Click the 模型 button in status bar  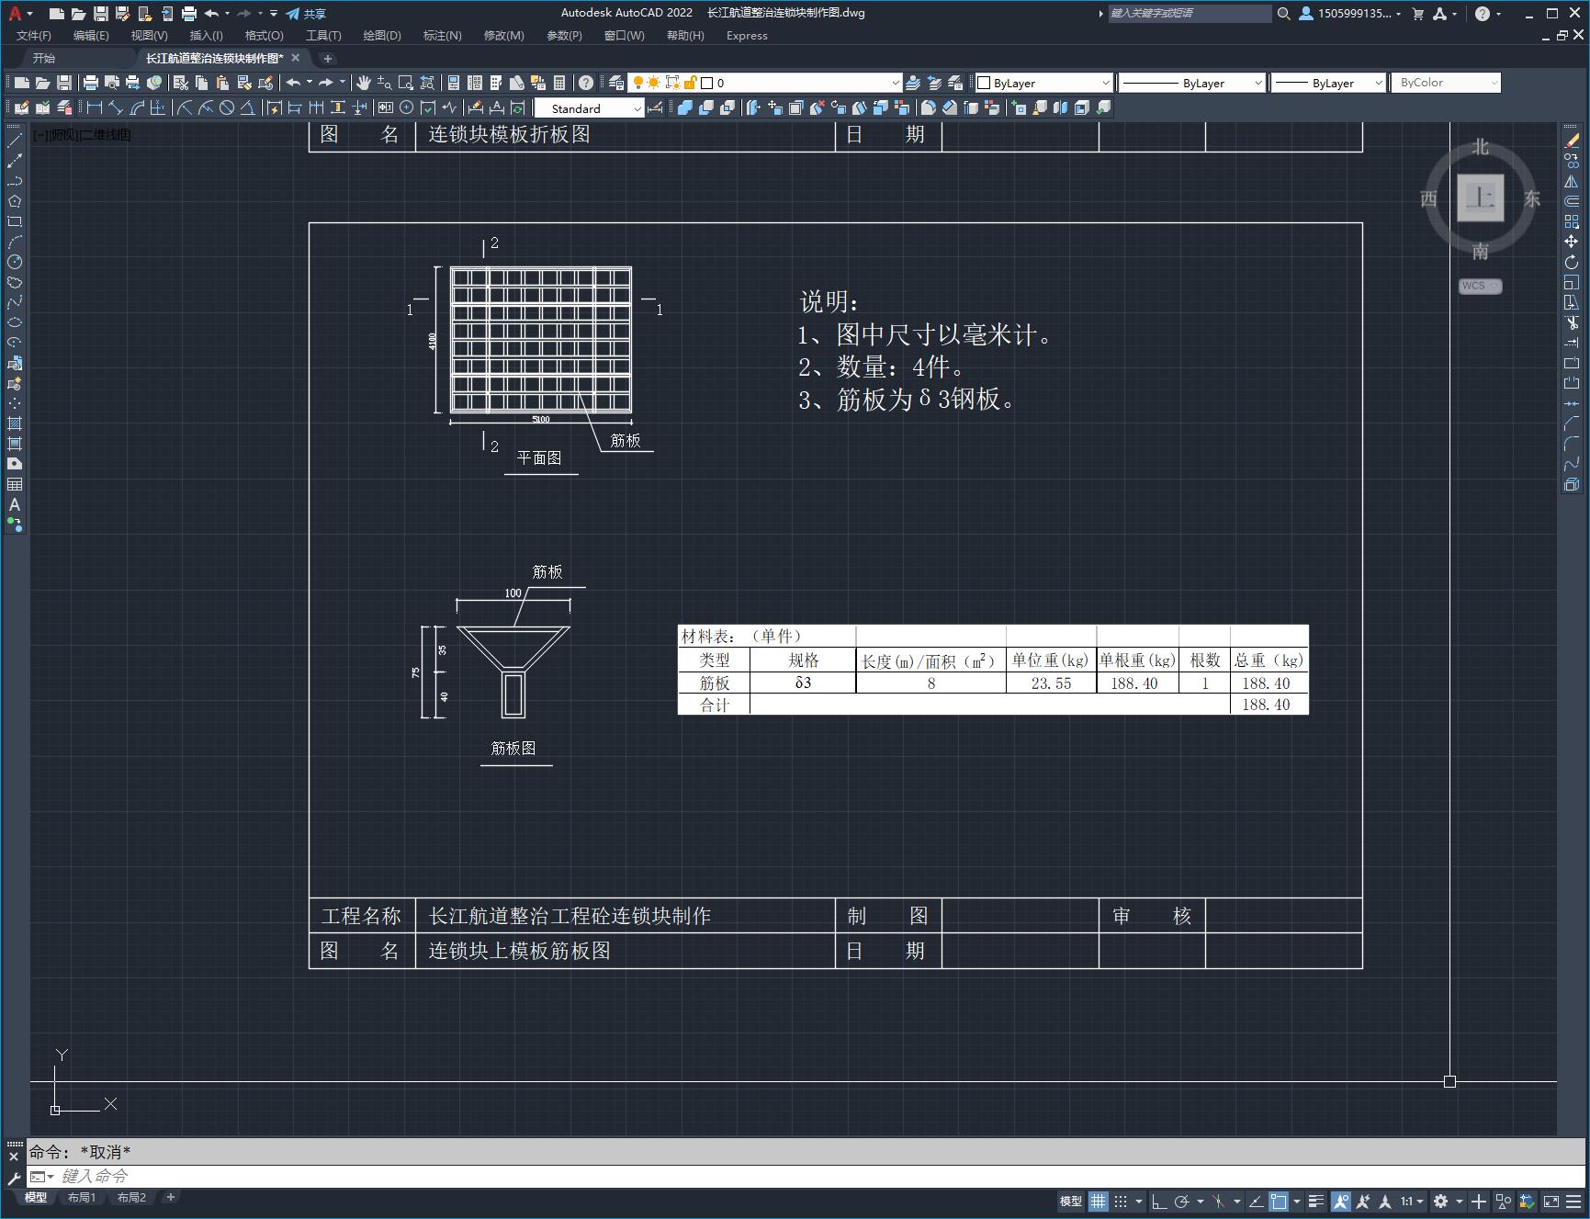(x=1071, y=1201)
